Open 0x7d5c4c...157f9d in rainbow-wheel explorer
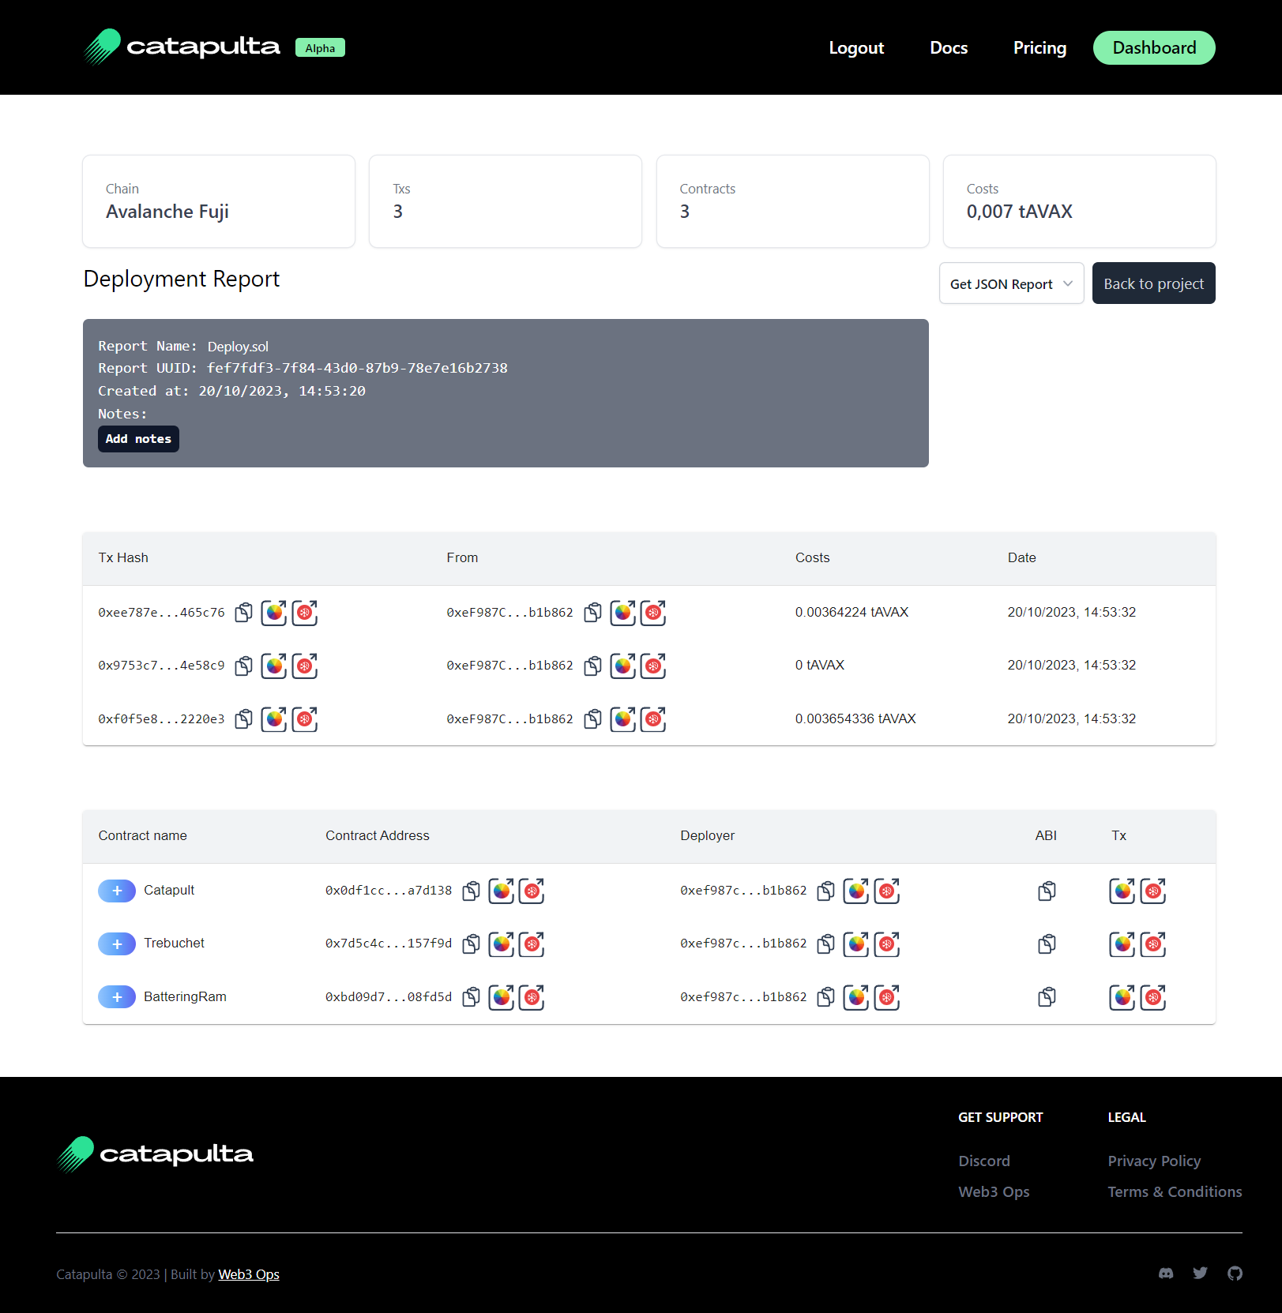The height and width of the screenshot is (1313, 1282). 501,944
